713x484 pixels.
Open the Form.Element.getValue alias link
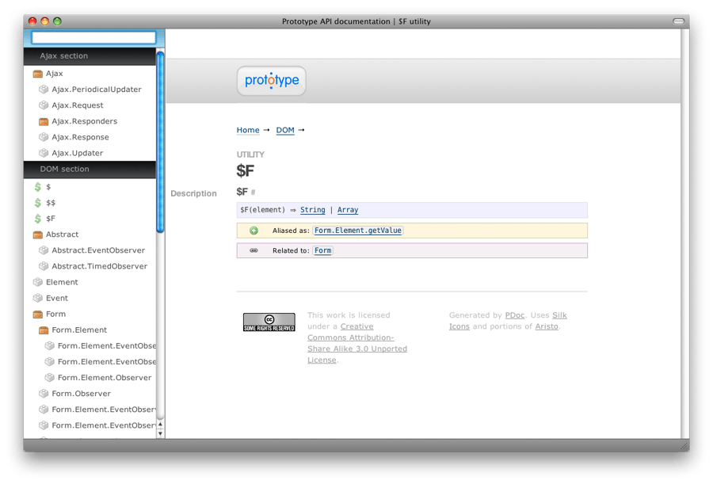358,231
